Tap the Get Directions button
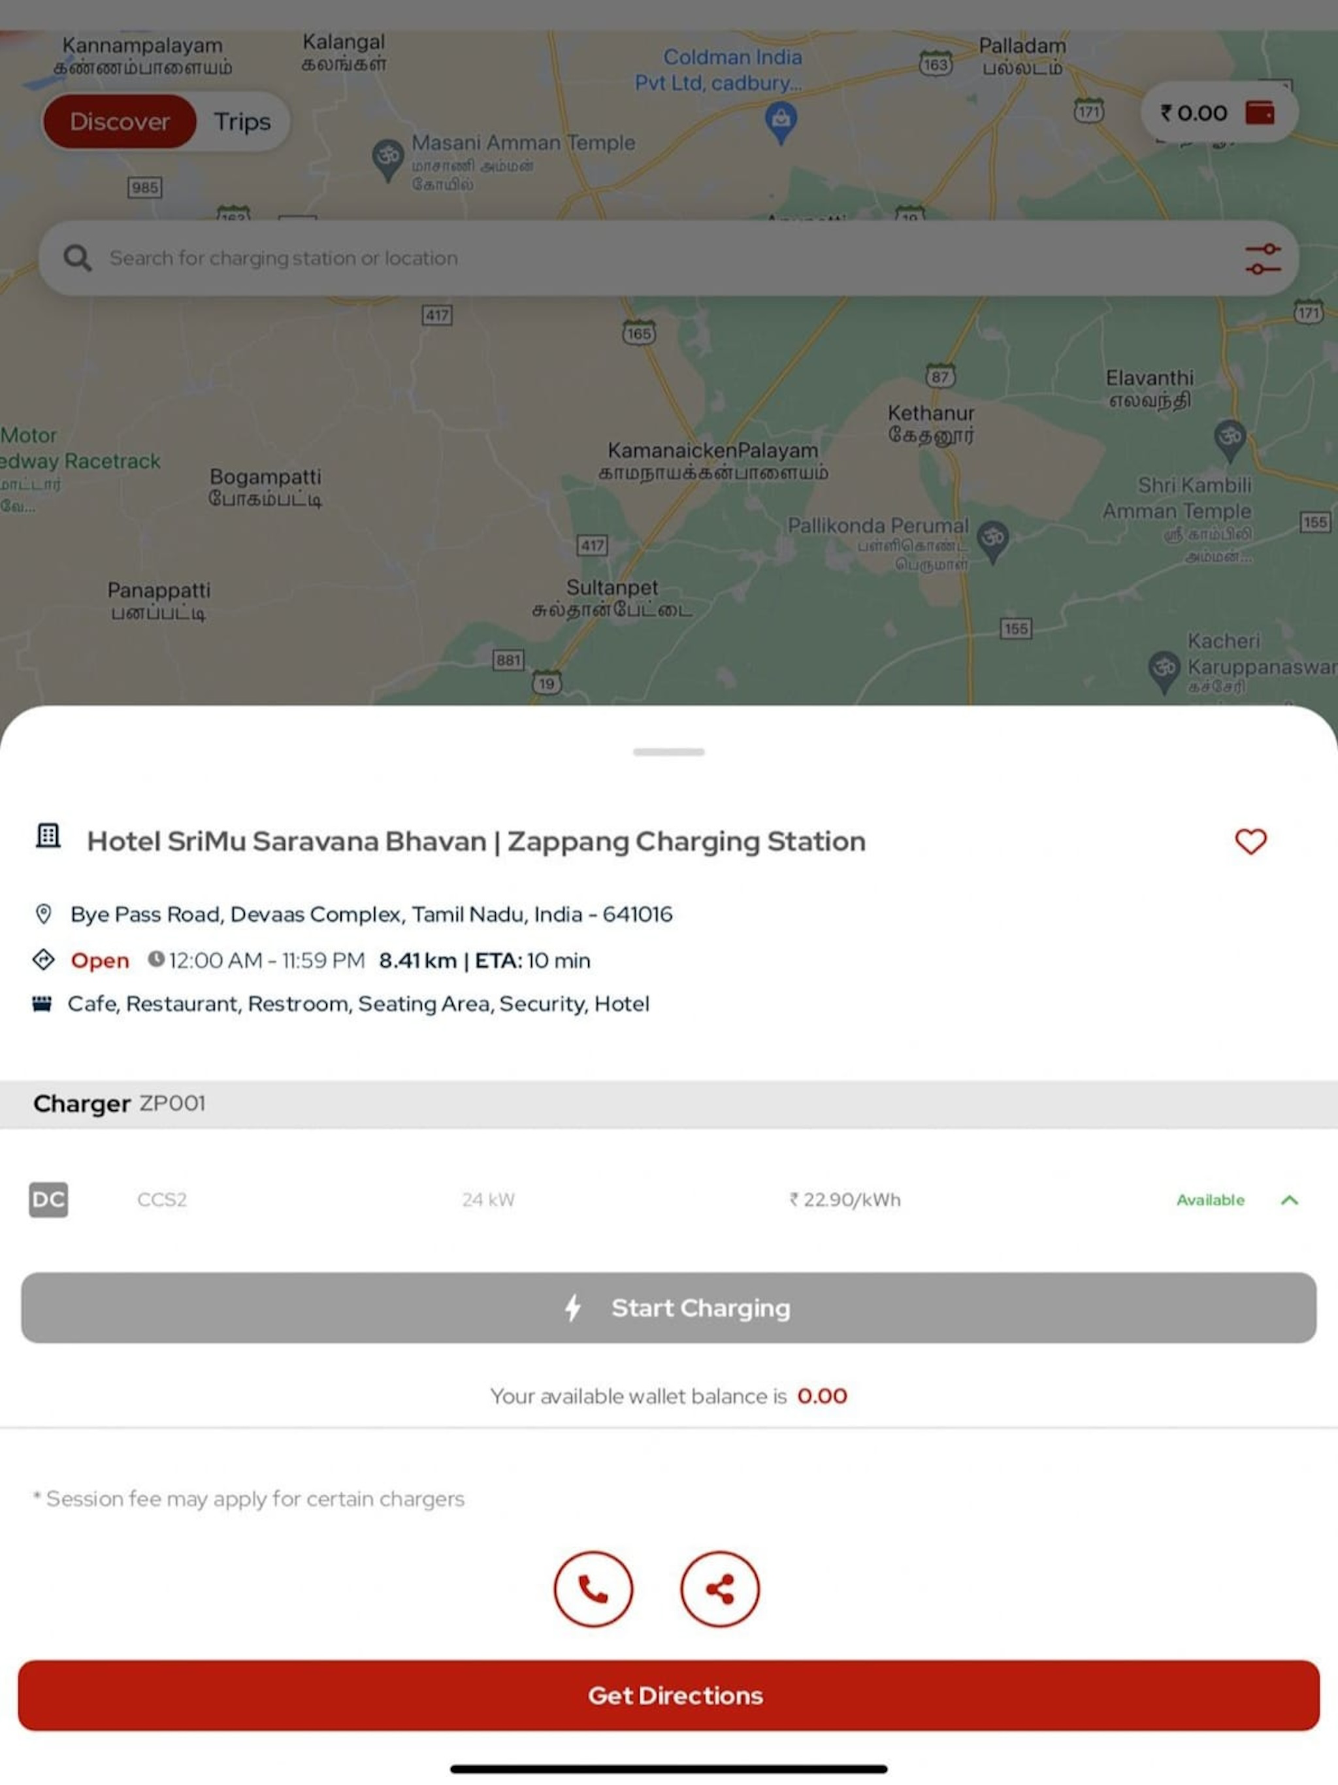This screenshot has width=1338, height=1785. [669, 1695]
